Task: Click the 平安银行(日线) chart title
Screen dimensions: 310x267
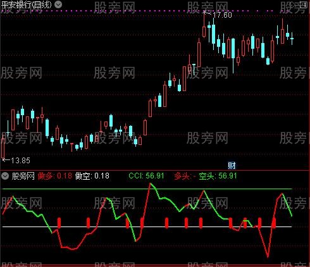Action: 27,4
